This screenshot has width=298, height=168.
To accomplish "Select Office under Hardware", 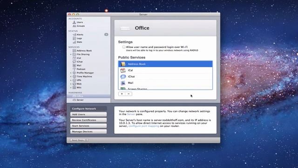I will pyautogui.click(x=88, y=96).
